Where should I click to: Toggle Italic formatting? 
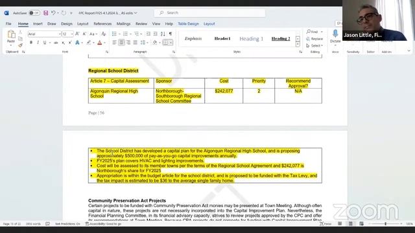click(x=38, y=43)
